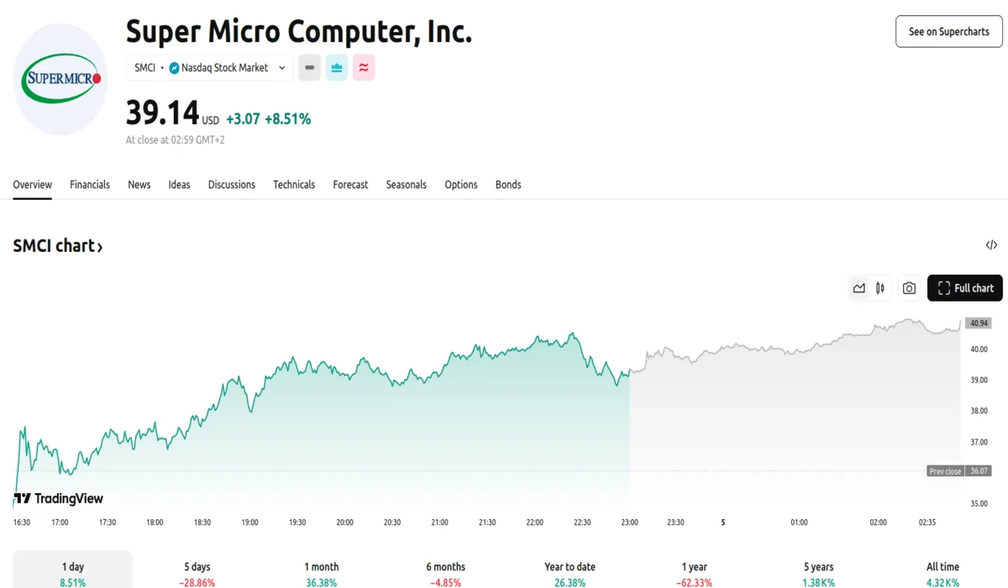Click the blue crown badge icon
The image size is (1008, 588).
(x=337, y=68)
